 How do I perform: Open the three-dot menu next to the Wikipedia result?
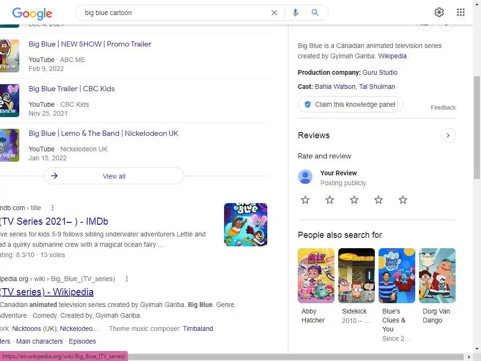[127, 279]
